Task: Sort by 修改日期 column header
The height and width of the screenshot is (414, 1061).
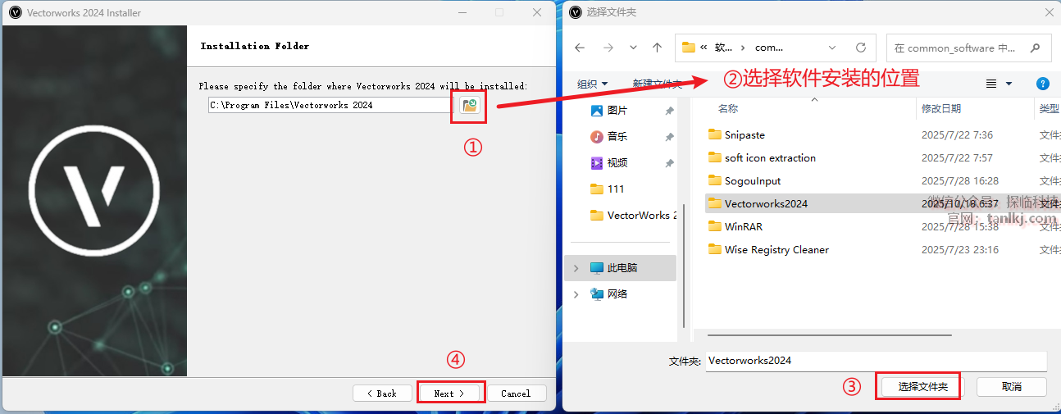Action: 941,108
